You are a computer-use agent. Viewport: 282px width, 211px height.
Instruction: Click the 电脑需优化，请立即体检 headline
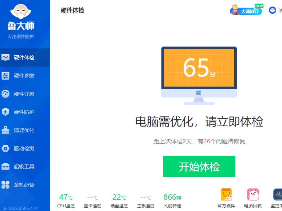(199, 122)
